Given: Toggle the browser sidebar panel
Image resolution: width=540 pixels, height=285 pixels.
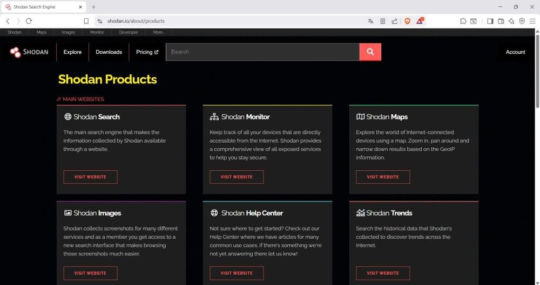Looking at the screenshot, I should [x=490, y=21].
